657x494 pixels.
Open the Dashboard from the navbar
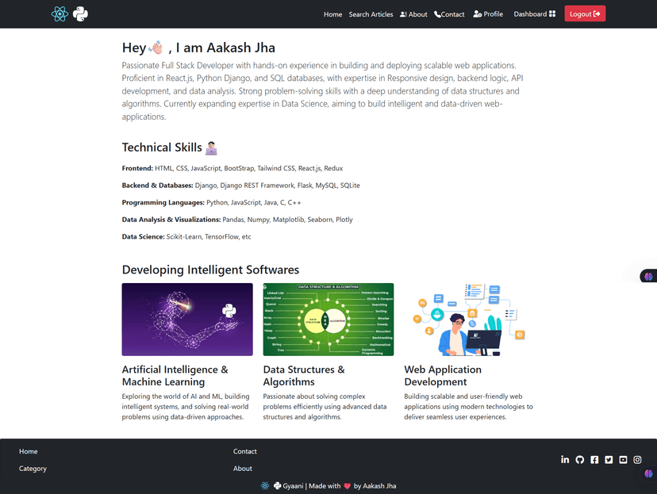pyautogui.click(x=534, y=14)
